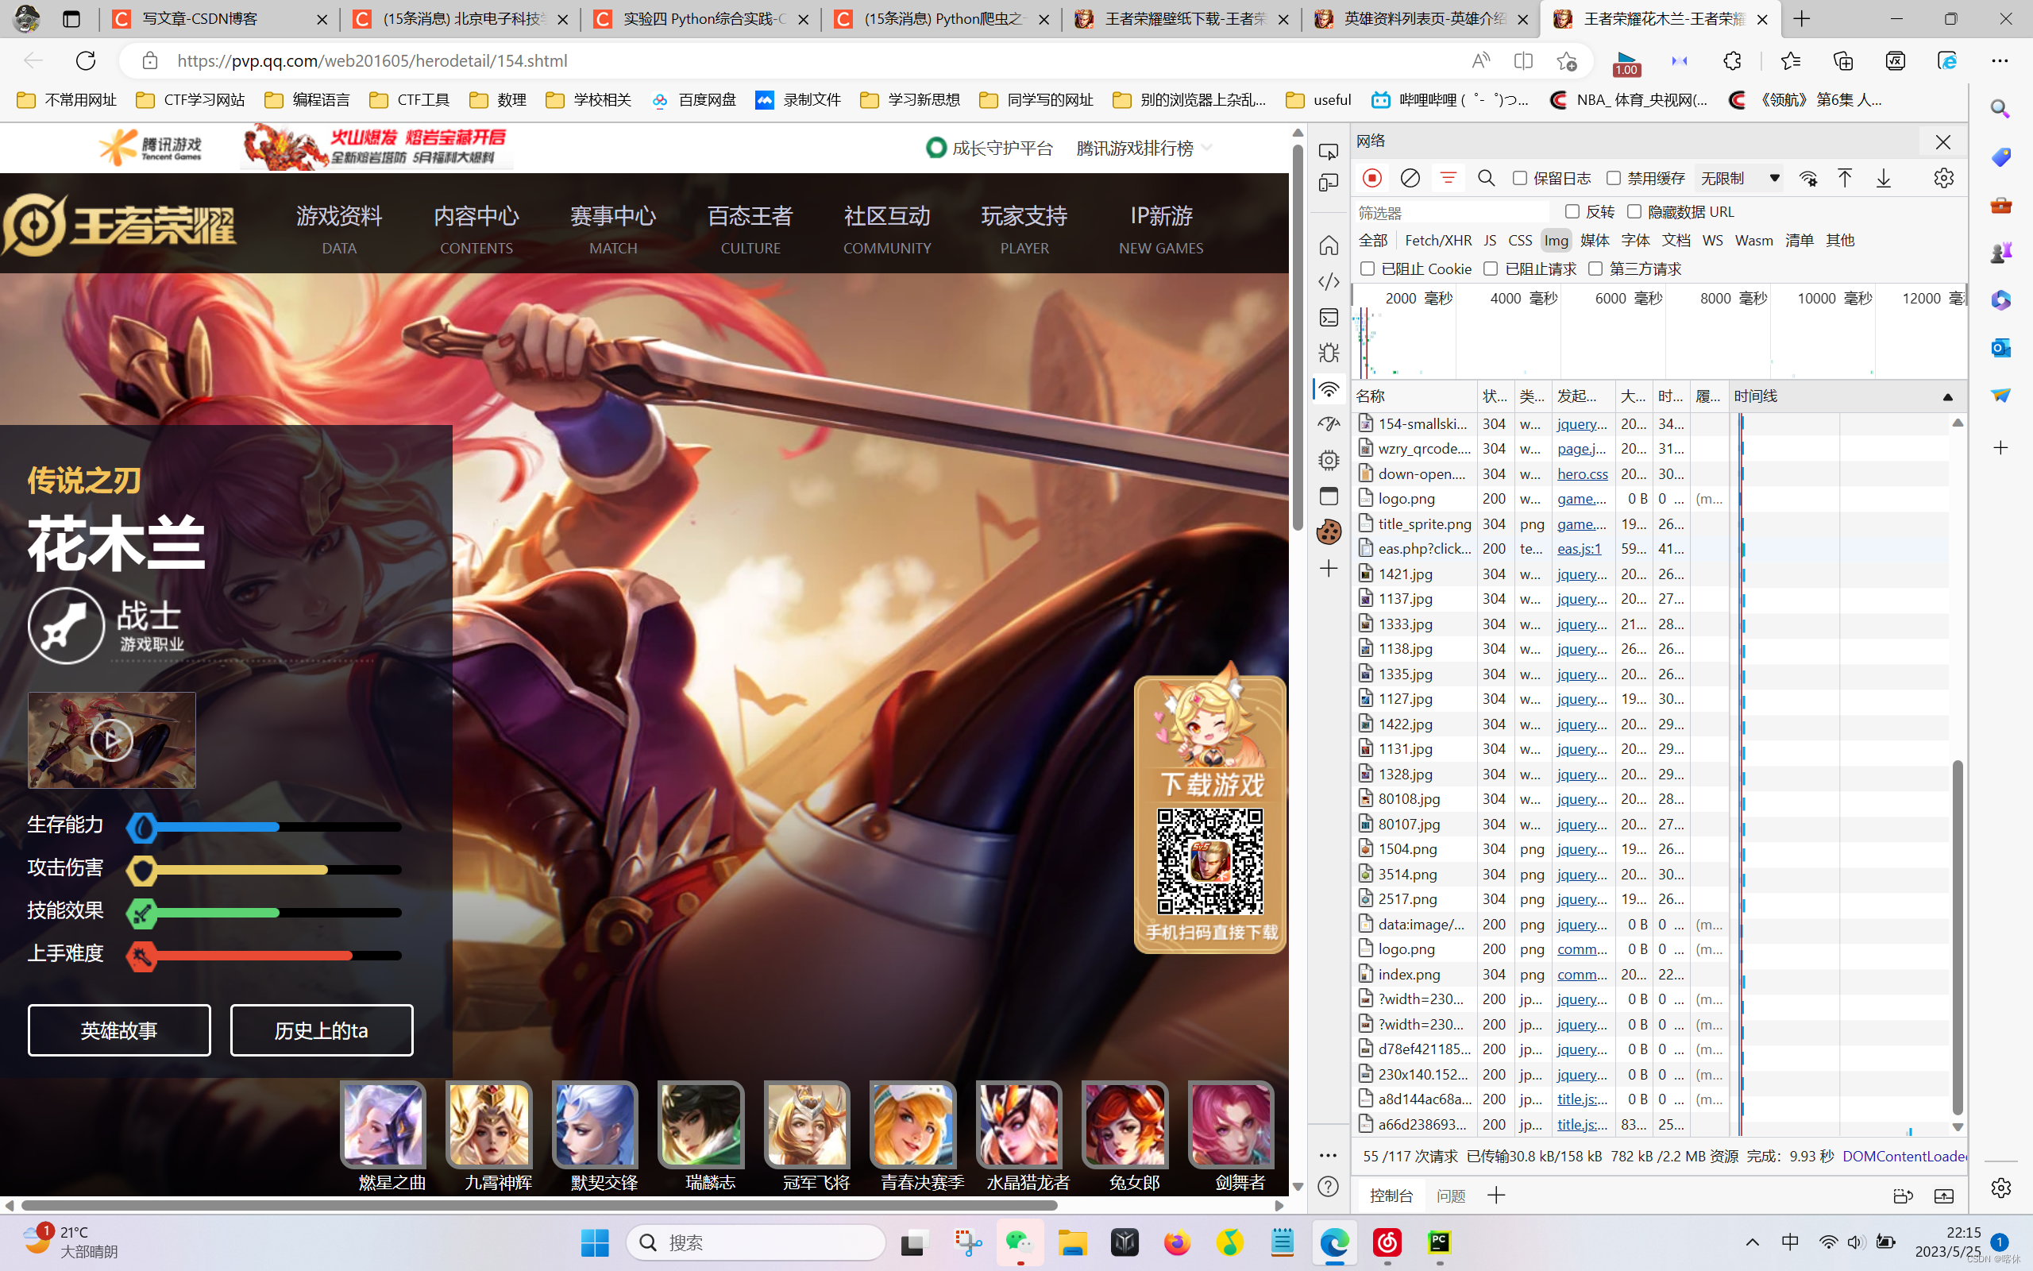Image resolution: width=2033 pixels, height=1271 pixels.
Task: Click the 时间线 column sort arrow
Action: 1947,396
